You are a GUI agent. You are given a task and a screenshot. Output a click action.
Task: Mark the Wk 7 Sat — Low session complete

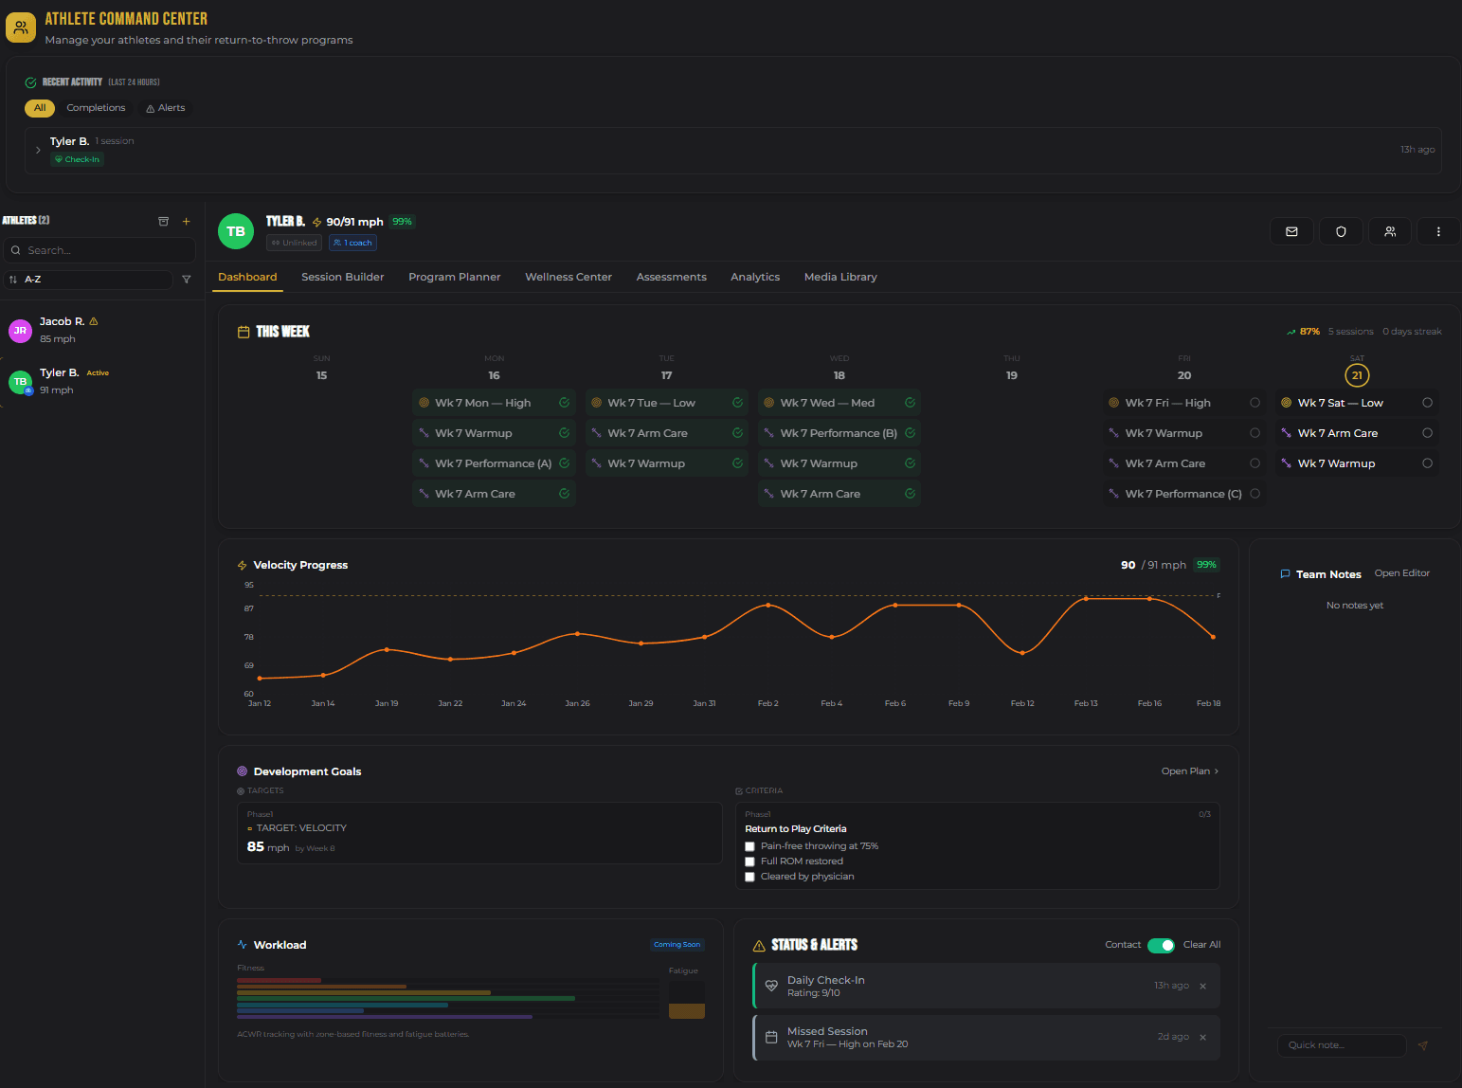(x=1428, y=402)
